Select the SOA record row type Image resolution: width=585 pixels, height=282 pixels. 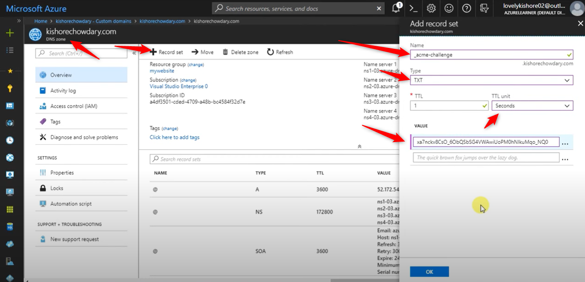point(260,251)
